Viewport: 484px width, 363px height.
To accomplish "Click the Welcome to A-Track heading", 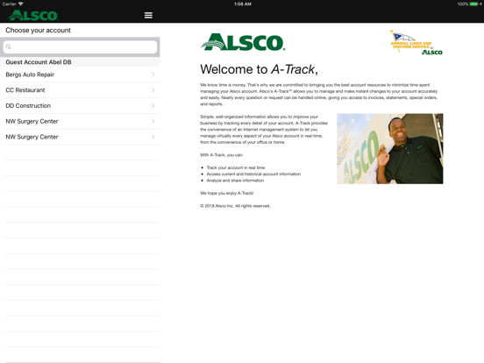I will [259, 69].
